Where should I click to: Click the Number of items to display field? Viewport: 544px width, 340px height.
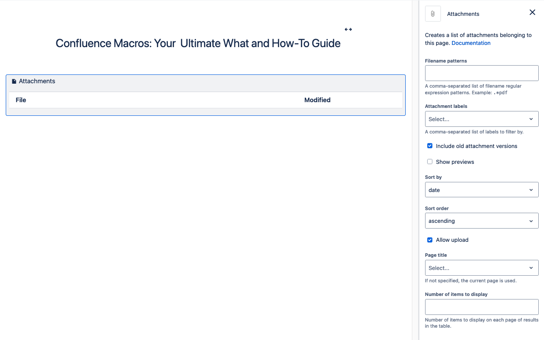(x=481, y=307)
